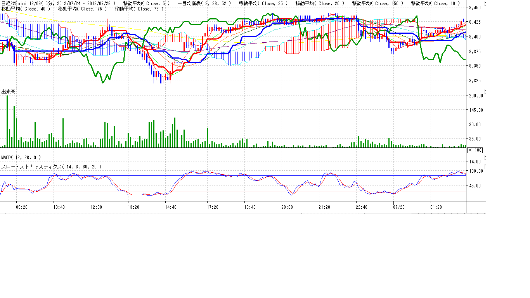Click the 移動平均( Close, 10 ) legend label
Screen dimensions: 530x298
tap(435, 3)
